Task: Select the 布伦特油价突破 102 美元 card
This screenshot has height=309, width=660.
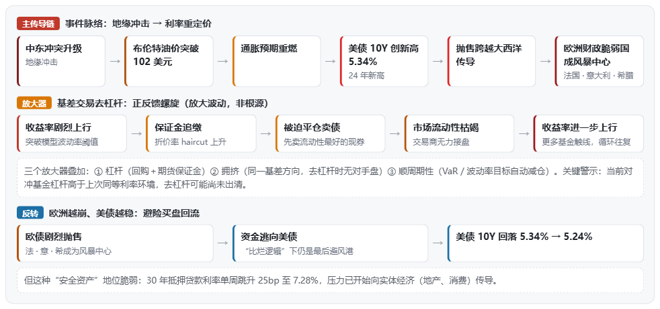Action: tap(169, 61)
